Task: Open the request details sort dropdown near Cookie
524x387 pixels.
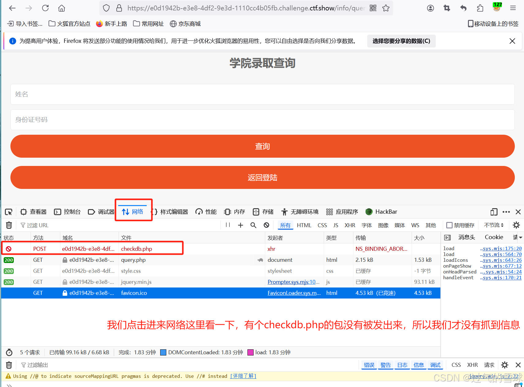Action: point(518,237)
